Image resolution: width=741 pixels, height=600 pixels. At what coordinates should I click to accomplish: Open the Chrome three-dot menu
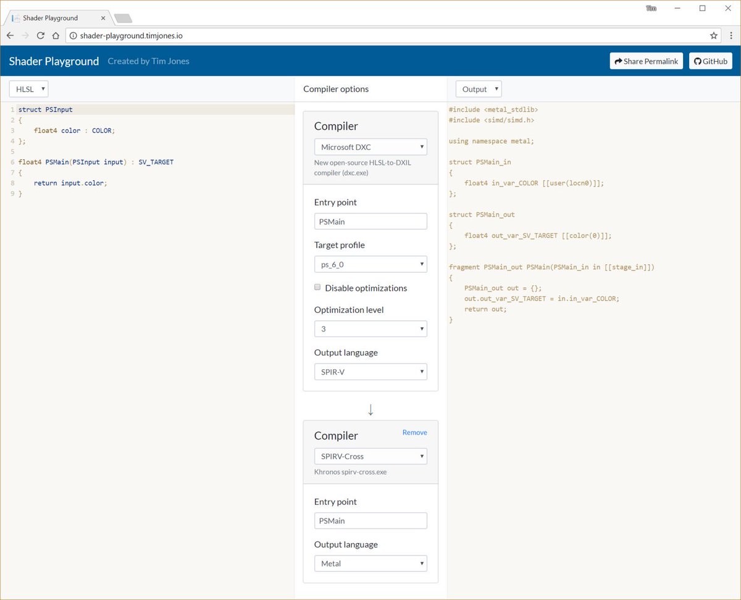pos(731,36)
